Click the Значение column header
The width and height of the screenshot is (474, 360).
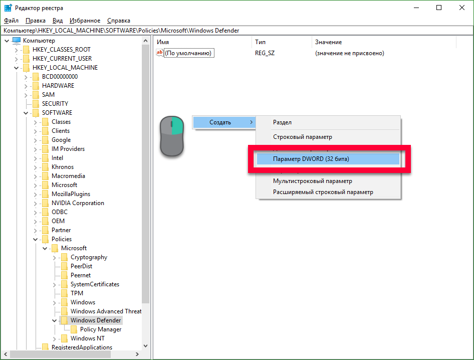click(x=328, y=42)
